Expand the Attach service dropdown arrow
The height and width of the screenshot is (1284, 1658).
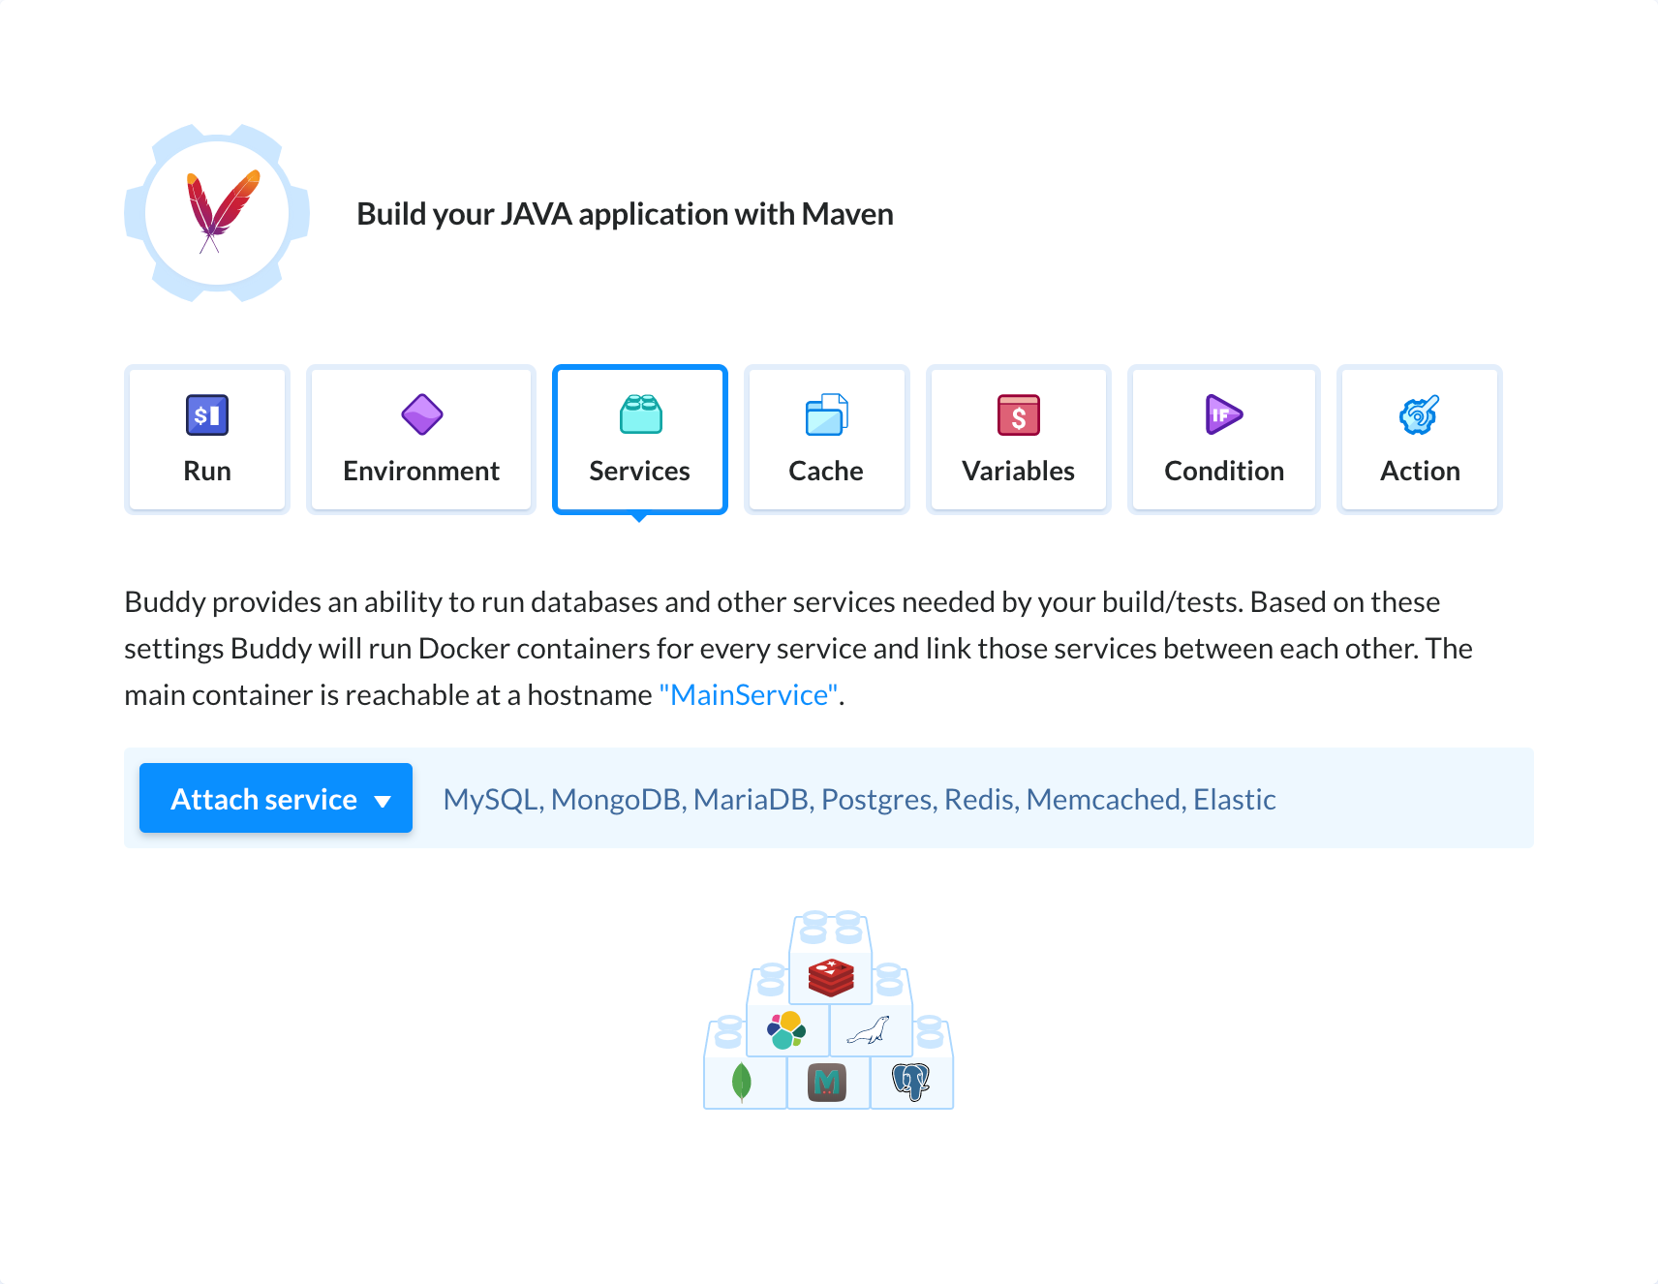pos(383,801)
